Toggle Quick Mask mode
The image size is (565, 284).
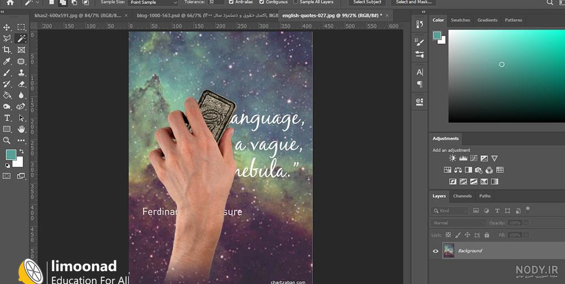[x=6, y=176]
